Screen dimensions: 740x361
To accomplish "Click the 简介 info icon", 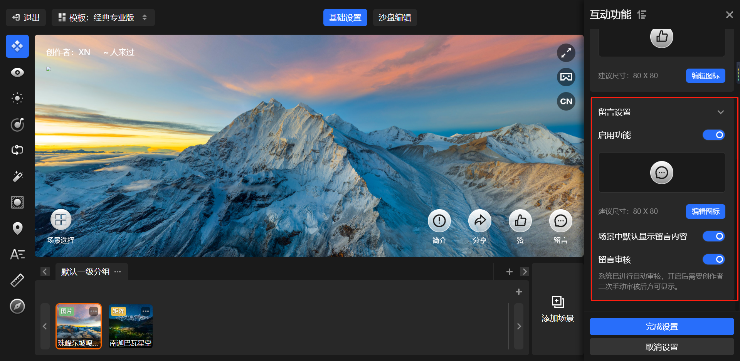I will tap(439, 221).
